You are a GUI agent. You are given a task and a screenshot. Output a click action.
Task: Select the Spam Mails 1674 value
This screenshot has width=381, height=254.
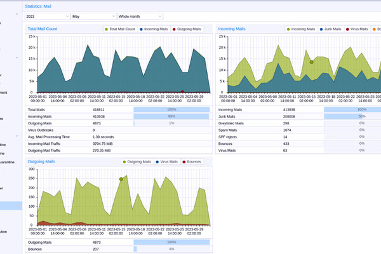(x=287, y=130)
